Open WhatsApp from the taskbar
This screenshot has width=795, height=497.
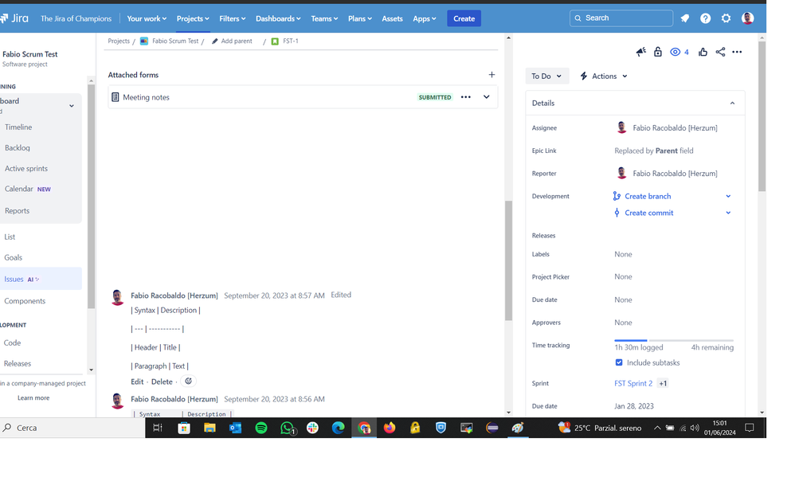[x=287, y=428]
